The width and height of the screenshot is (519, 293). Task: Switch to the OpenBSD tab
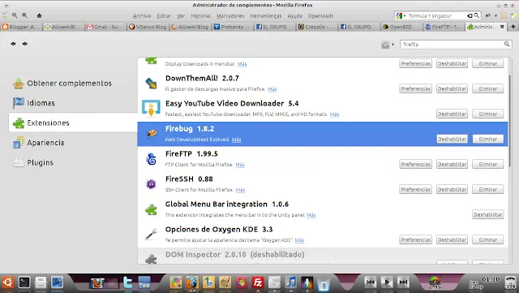pos(401,27)
